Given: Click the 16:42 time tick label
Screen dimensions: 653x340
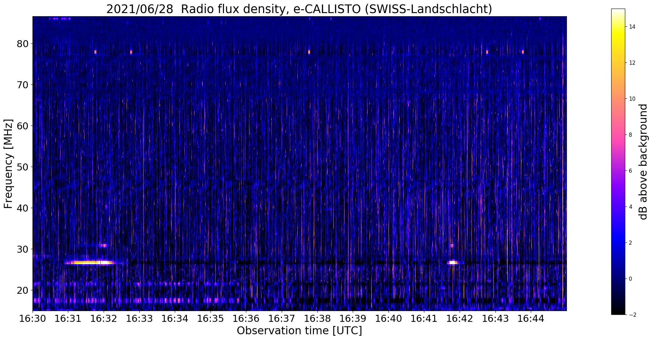Looking at the screenshot, I should click(460, 319).
